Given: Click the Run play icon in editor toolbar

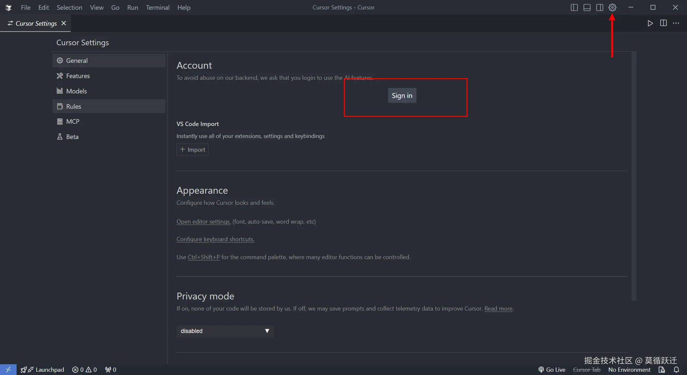Looking at the screenshot, I should (650, 23).
